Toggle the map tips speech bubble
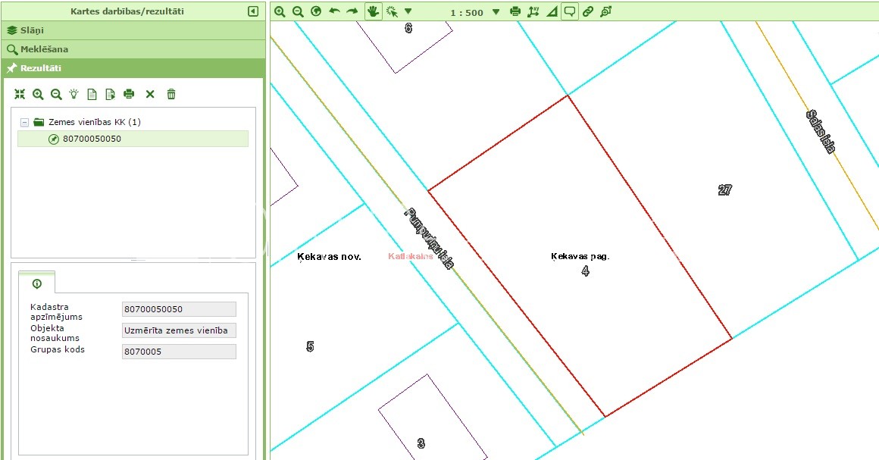Viewport: 879px width, 460px height. 569,11
